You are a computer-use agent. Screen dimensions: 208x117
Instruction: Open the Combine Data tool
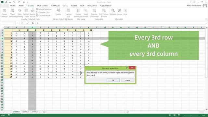(43, 12)
